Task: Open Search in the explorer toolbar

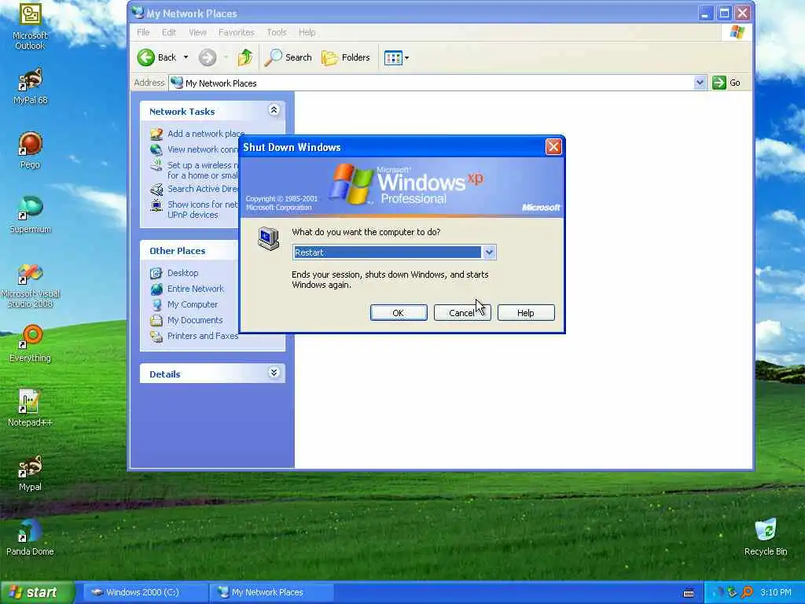Action: tap(288, 57)
